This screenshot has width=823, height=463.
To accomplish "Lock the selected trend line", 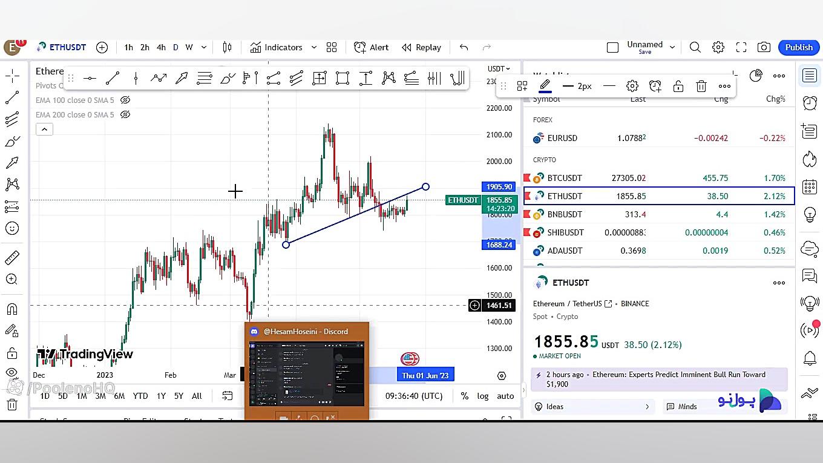I will (x=678, y=86).
